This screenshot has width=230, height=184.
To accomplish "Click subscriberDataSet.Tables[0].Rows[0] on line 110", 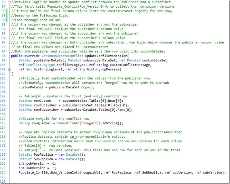I will [98, 110].
